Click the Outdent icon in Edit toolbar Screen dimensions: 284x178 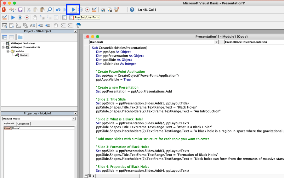tap(48, 25)
